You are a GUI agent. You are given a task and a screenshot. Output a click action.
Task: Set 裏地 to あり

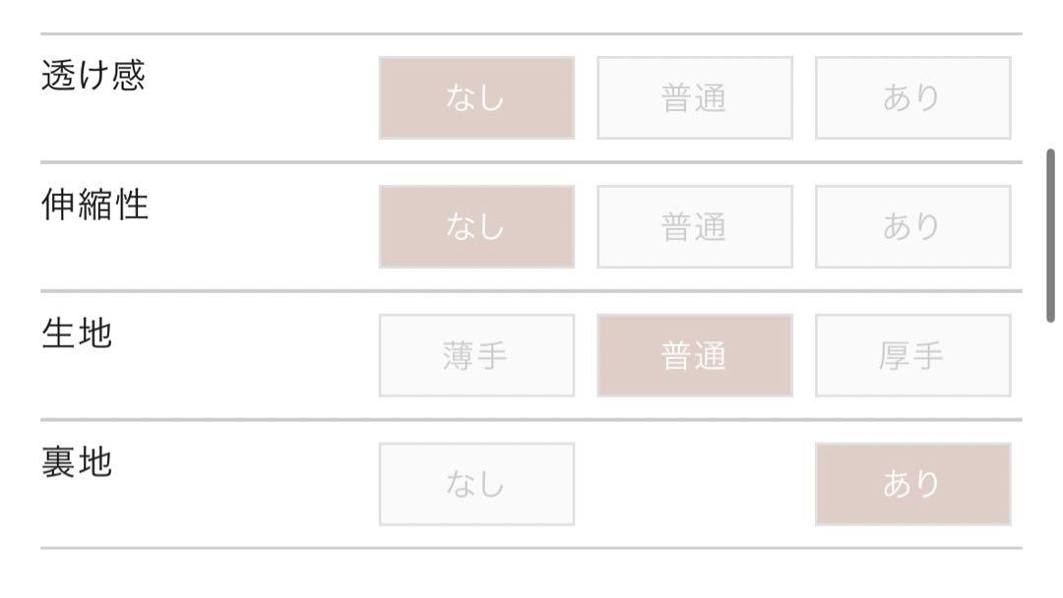[913, 484]
